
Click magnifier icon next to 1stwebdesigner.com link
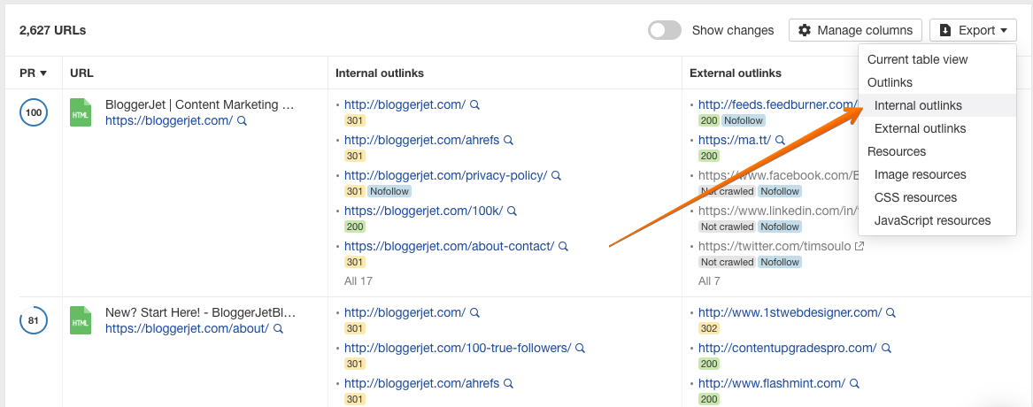tap(891, 312)
